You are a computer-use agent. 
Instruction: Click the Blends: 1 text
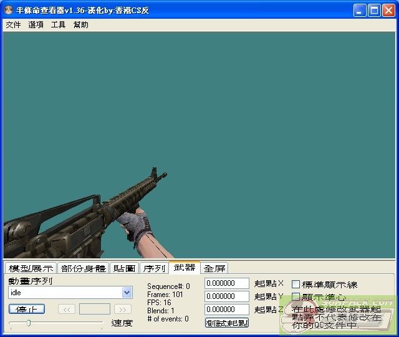pos(161,311)
